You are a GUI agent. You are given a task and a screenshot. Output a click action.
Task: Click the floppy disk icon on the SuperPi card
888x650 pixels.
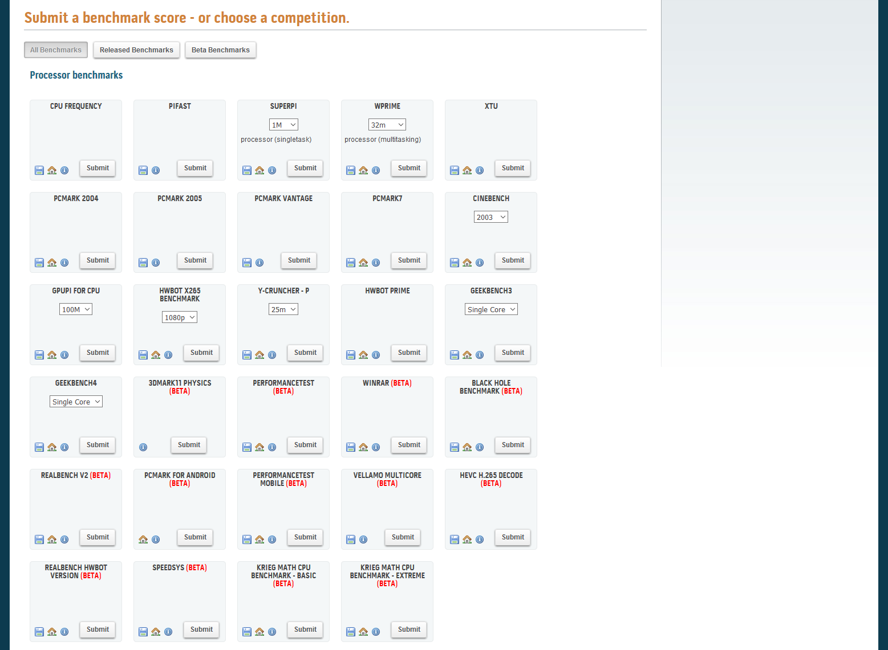247,170
